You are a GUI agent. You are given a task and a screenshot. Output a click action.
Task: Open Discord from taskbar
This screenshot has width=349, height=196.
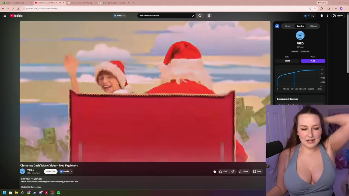(40, 193)
